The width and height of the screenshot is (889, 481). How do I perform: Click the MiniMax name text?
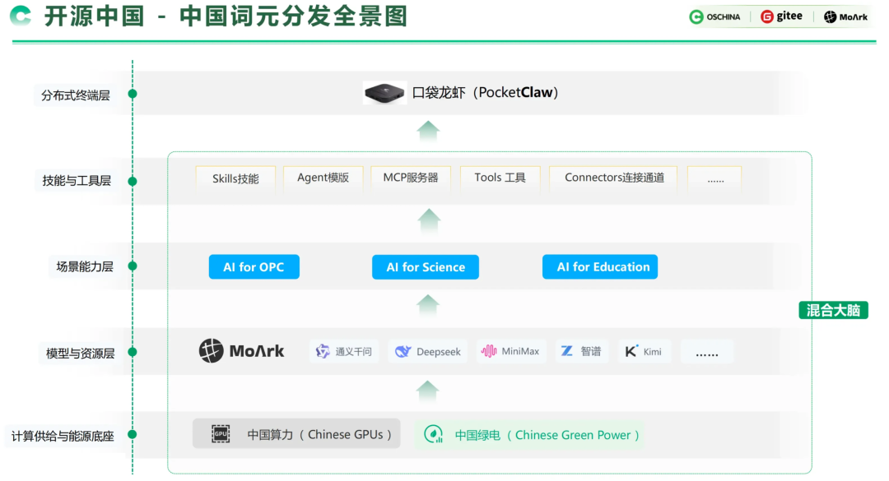point(520,351)
